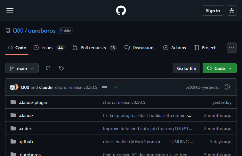Image resolution: width=242 pixels, height=156 pixels.
Task: Open commit 'feat: recursive AC decomposition'
Action: pos(148,154)
